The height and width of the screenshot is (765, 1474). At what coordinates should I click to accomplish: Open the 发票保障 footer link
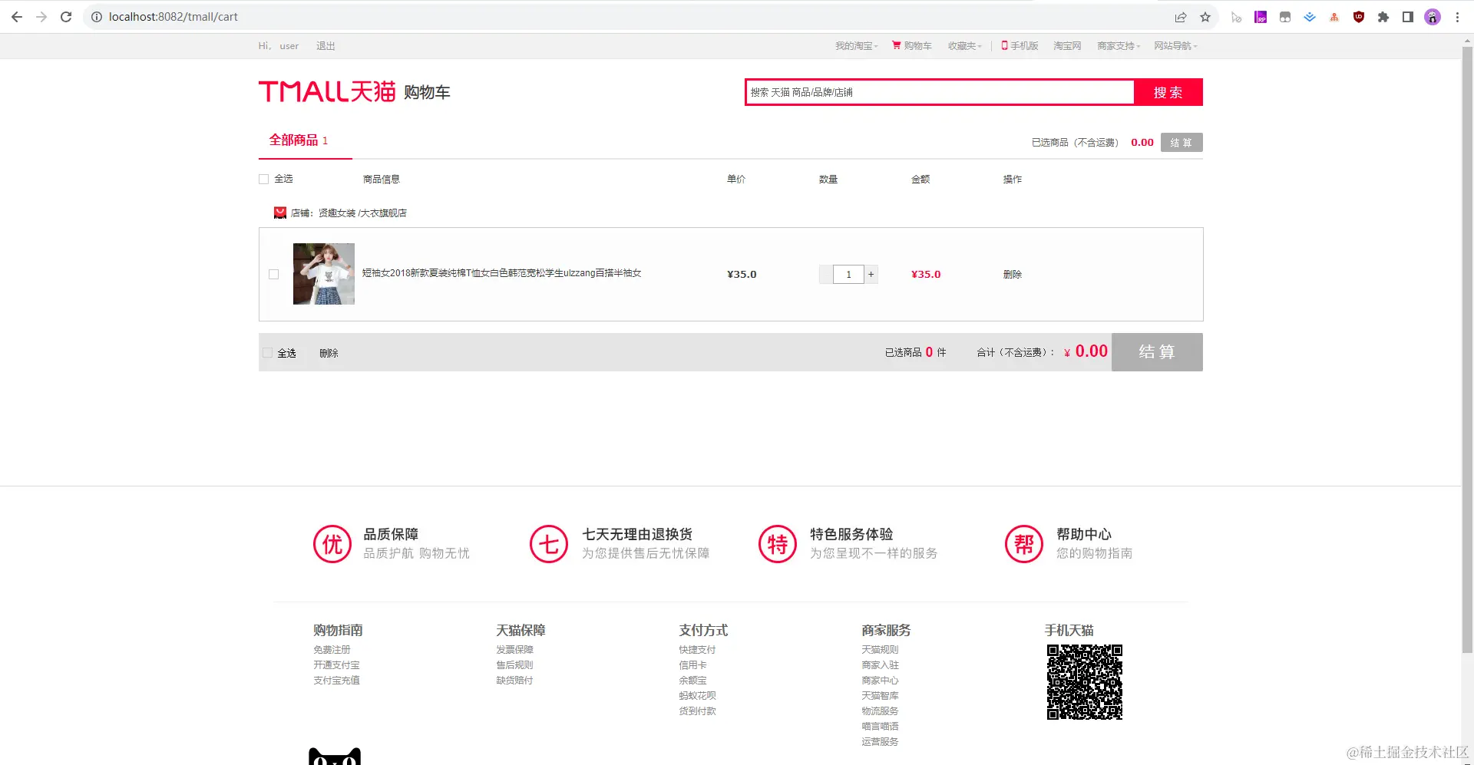coord(514,650)
